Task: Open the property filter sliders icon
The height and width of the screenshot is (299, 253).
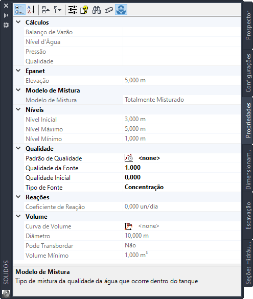Action: click(72, 10)
